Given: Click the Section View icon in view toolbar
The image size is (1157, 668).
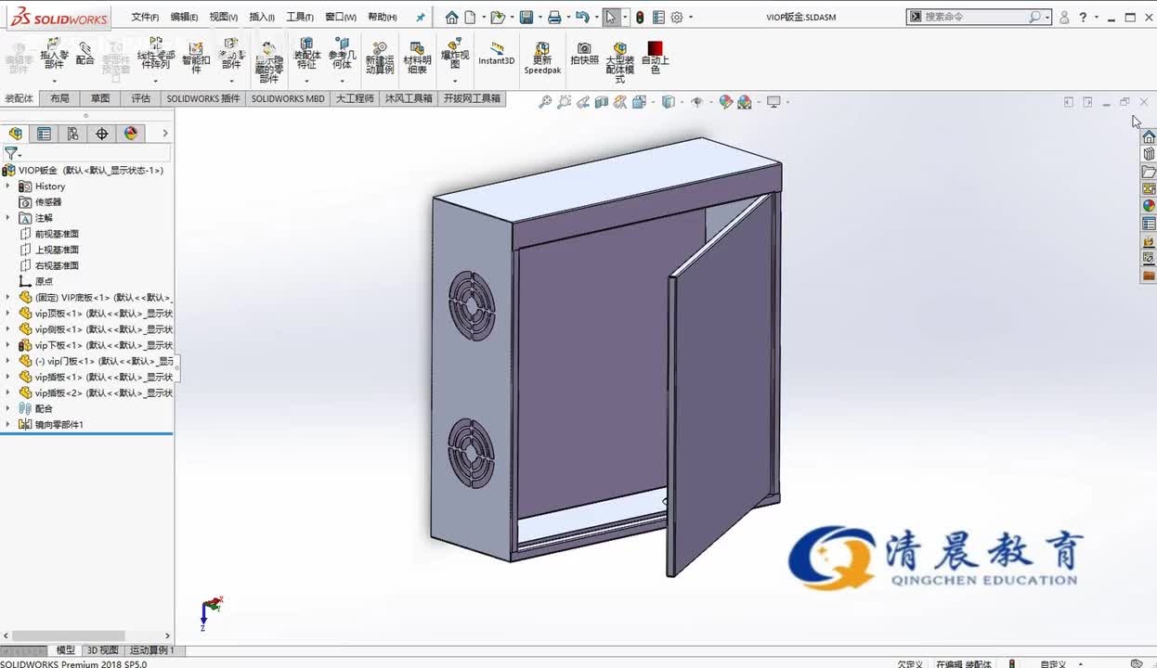Looking at the screenshot, I should click(602, 102).
